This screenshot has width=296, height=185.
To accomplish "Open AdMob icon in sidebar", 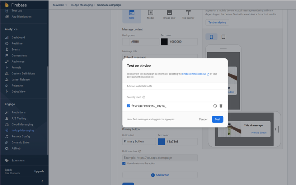I will 7,149.
